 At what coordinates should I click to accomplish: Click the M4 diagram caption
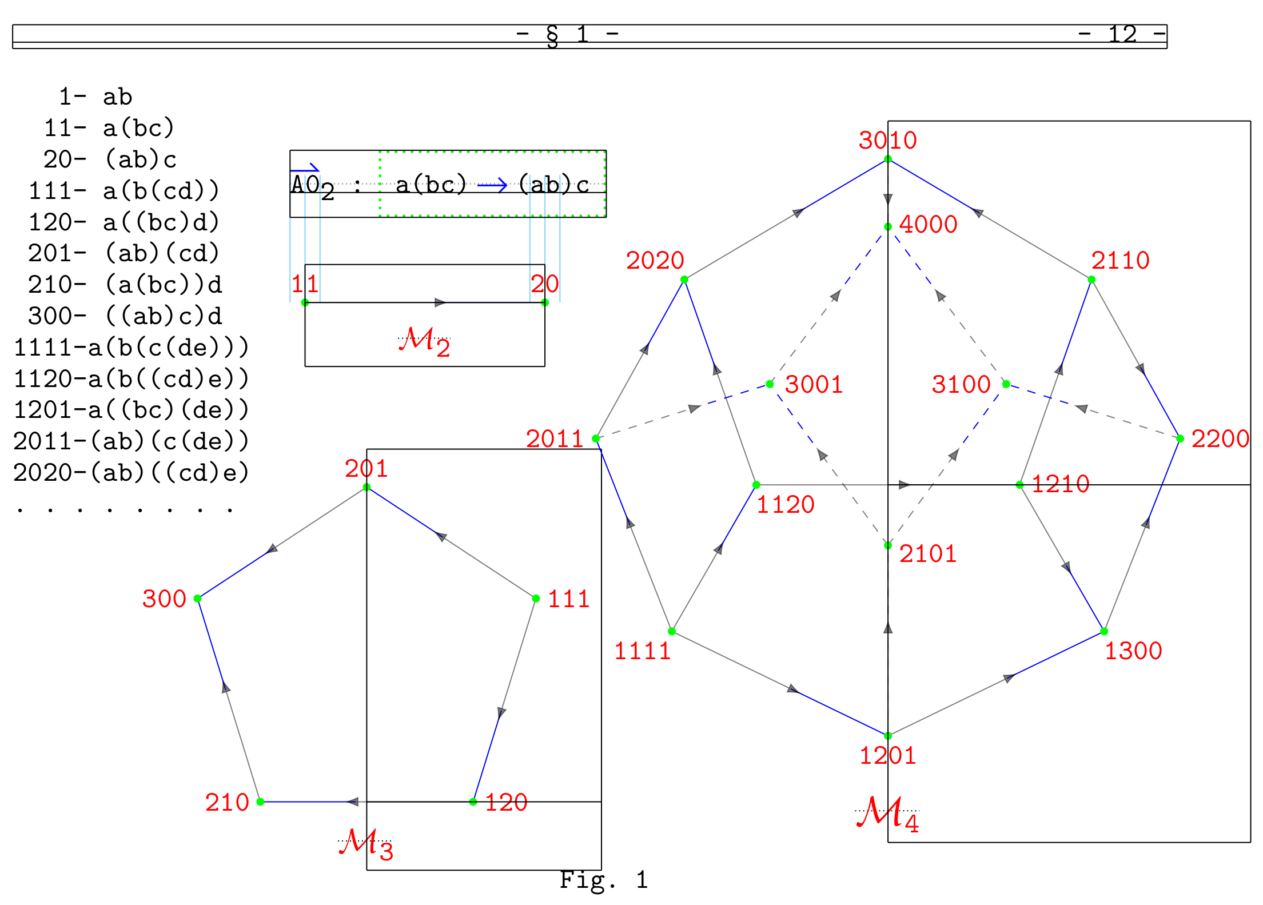click(x=887, y=814)
